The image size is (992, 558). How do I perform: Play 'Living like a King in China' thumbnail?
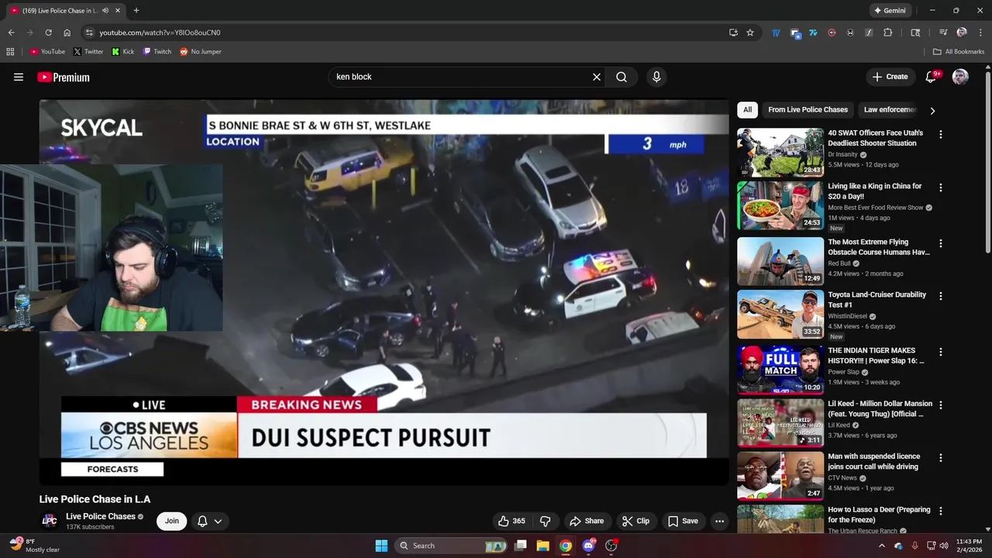[780, 206]
